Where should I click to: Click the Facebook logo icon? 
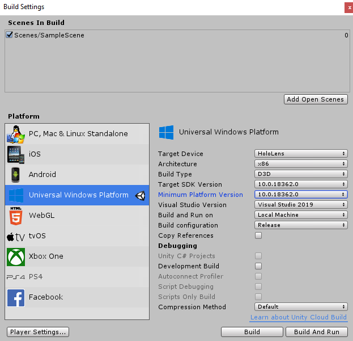tap(16, 298)
